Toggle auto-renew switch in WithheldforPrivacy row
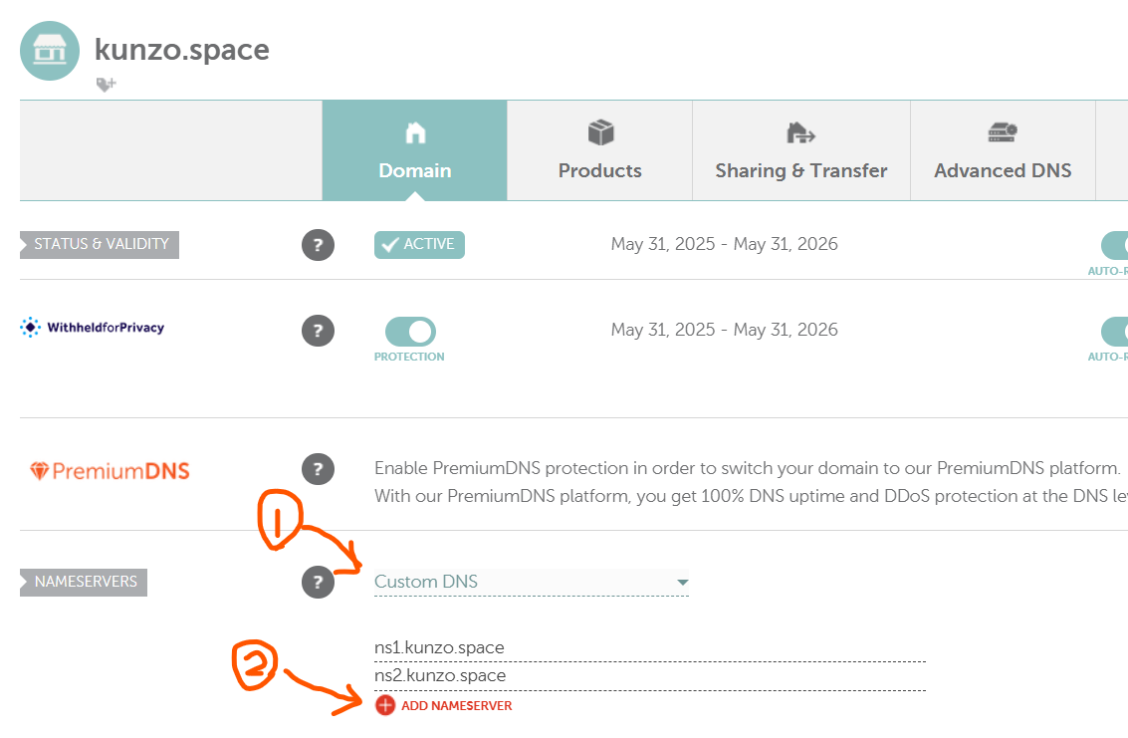Viewport: 1128px width, 738px height. (x=1114, y=331)
